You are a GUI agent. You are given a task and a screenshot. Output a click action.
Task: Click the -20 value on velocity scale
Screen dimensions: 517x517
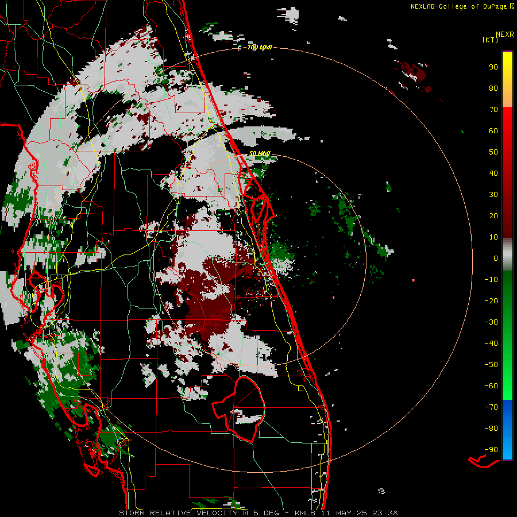click(491, 301)
